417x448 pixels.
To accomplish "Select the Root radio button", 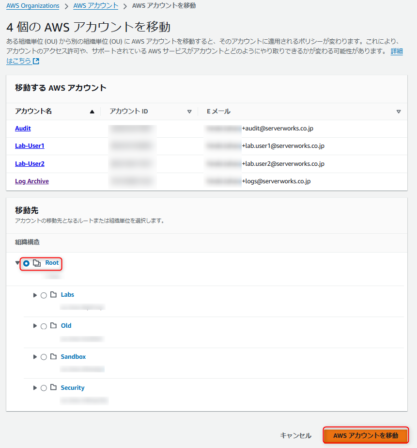I will [26, 263].
